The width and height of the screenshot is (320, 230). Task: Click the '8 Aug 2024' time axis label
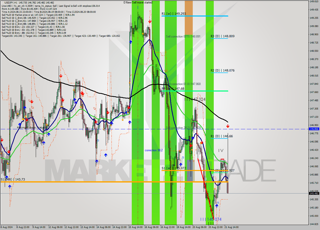coord(6,227)
